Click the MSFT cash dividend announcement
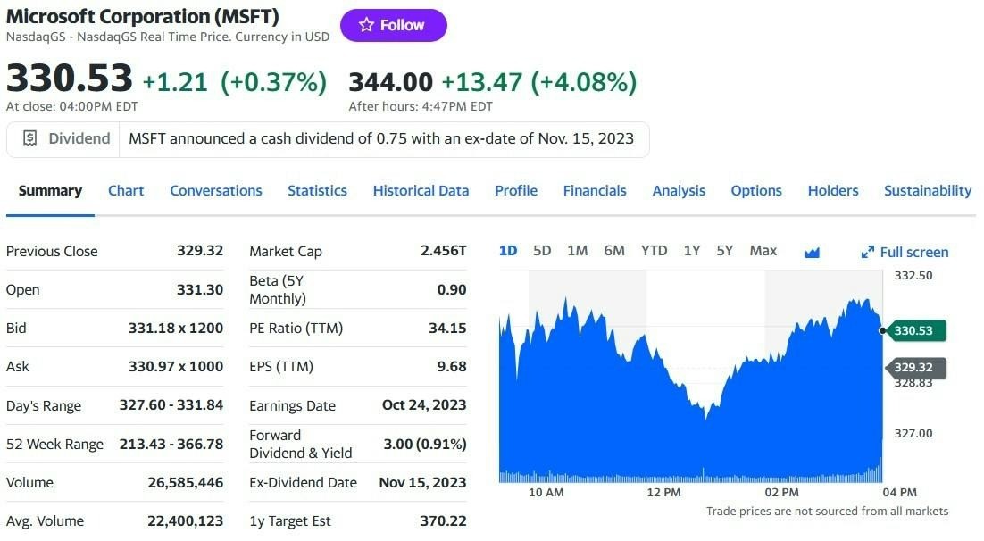The image size is (984, 541). (381, 138)
